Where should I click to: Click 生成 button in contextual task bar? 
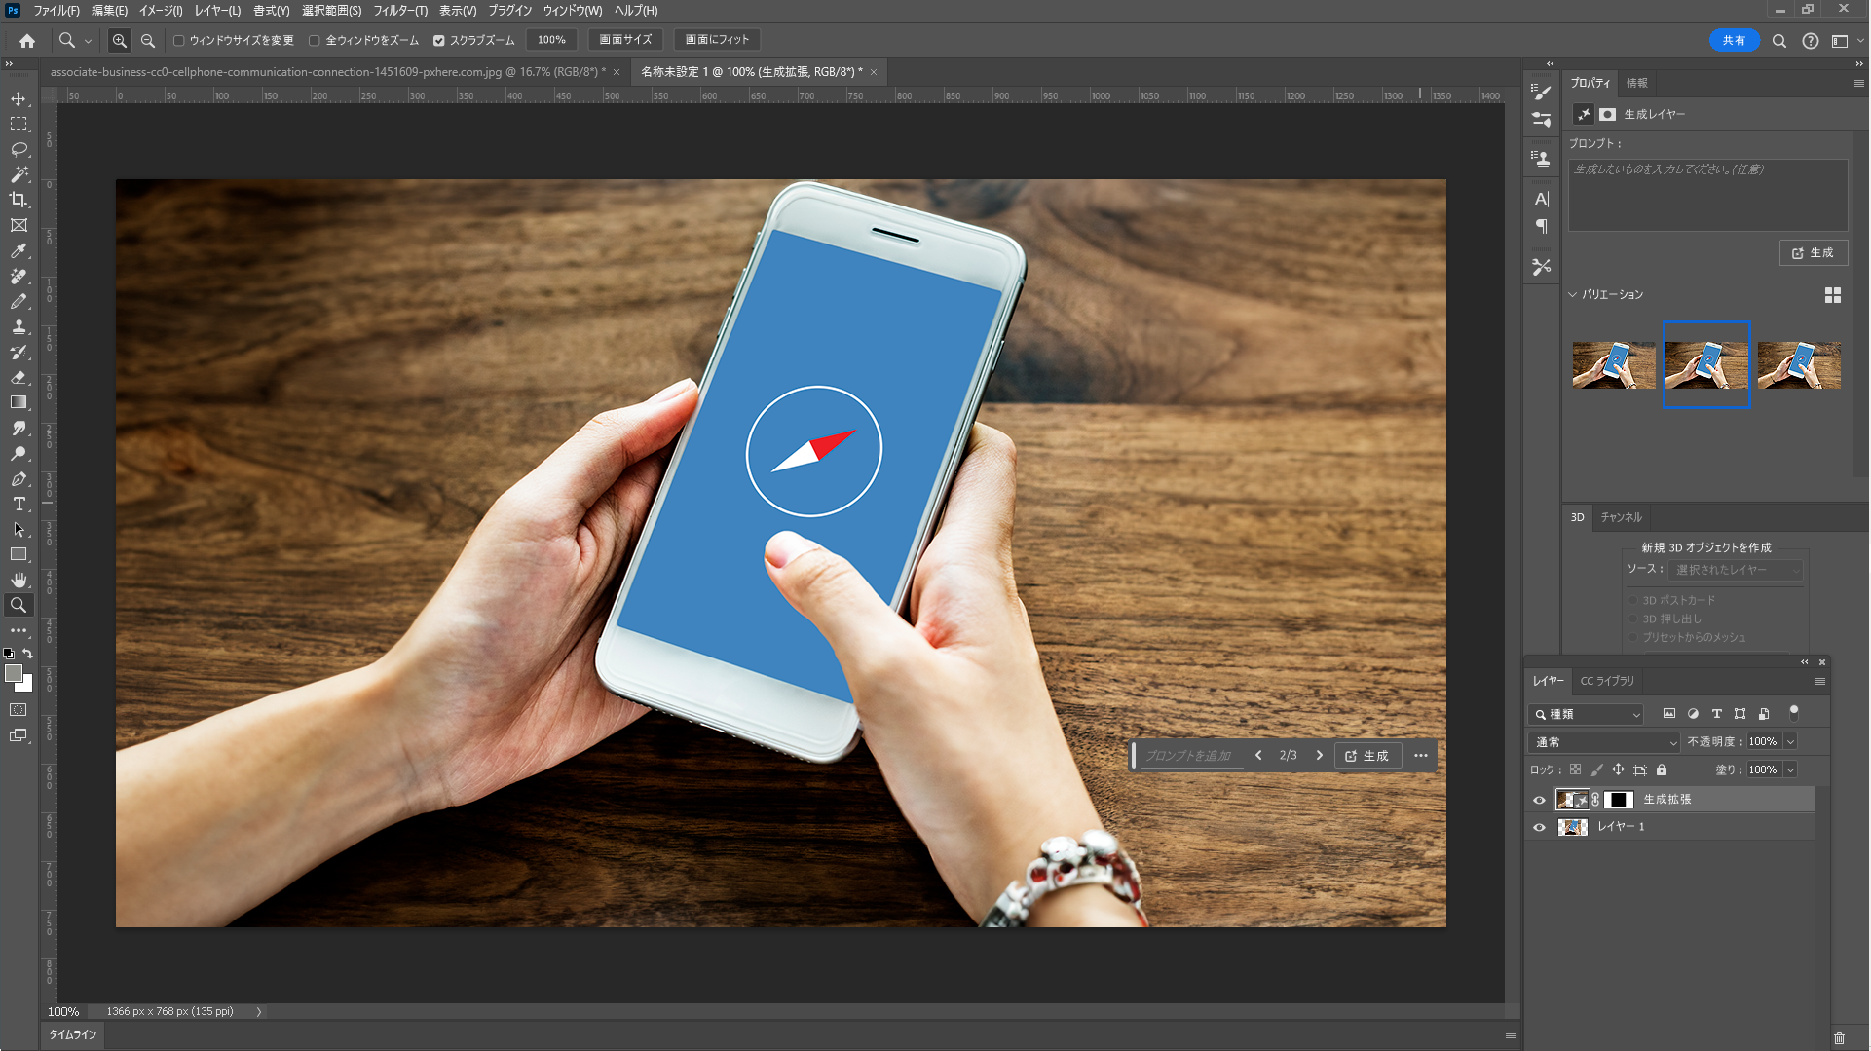pyautogui.click(x=1367, y=756)
